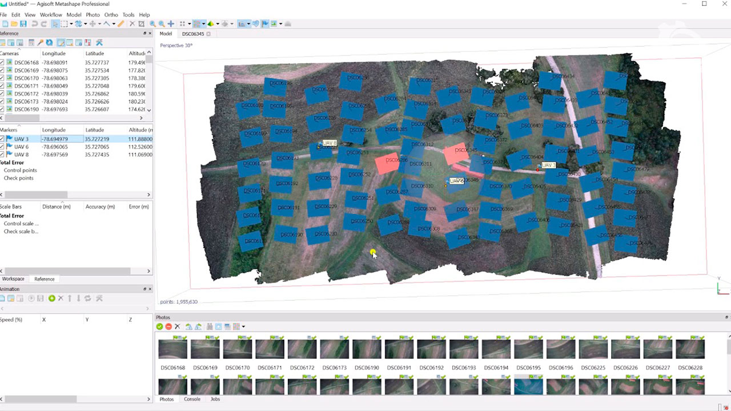Uncheck the DSC06168 camera checkbox
The image size is (731, 411).
click(2, 63)
